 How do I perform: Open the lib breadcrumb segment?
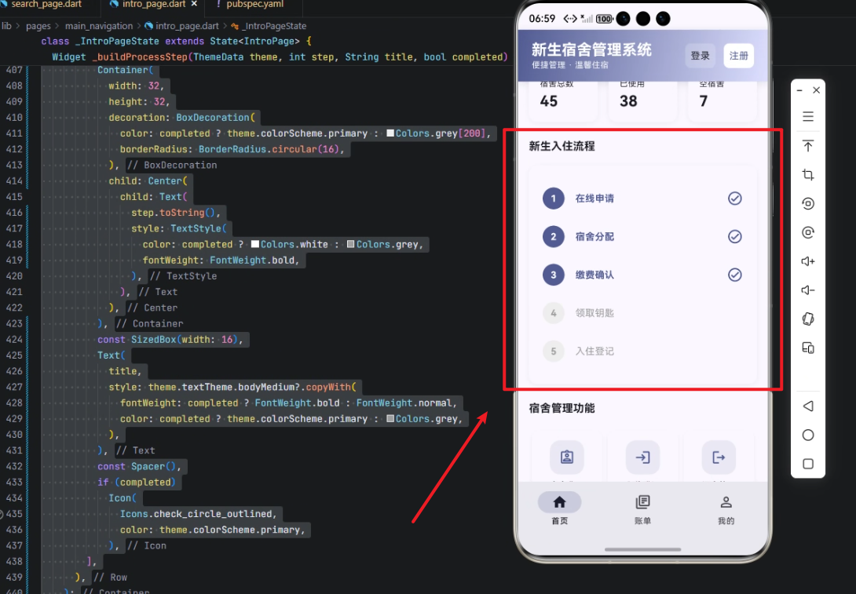6,26
